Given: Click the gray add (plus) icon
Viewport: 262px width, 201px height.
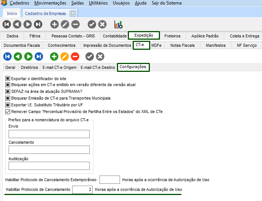Looking at the screenshot, I should 55,24.
